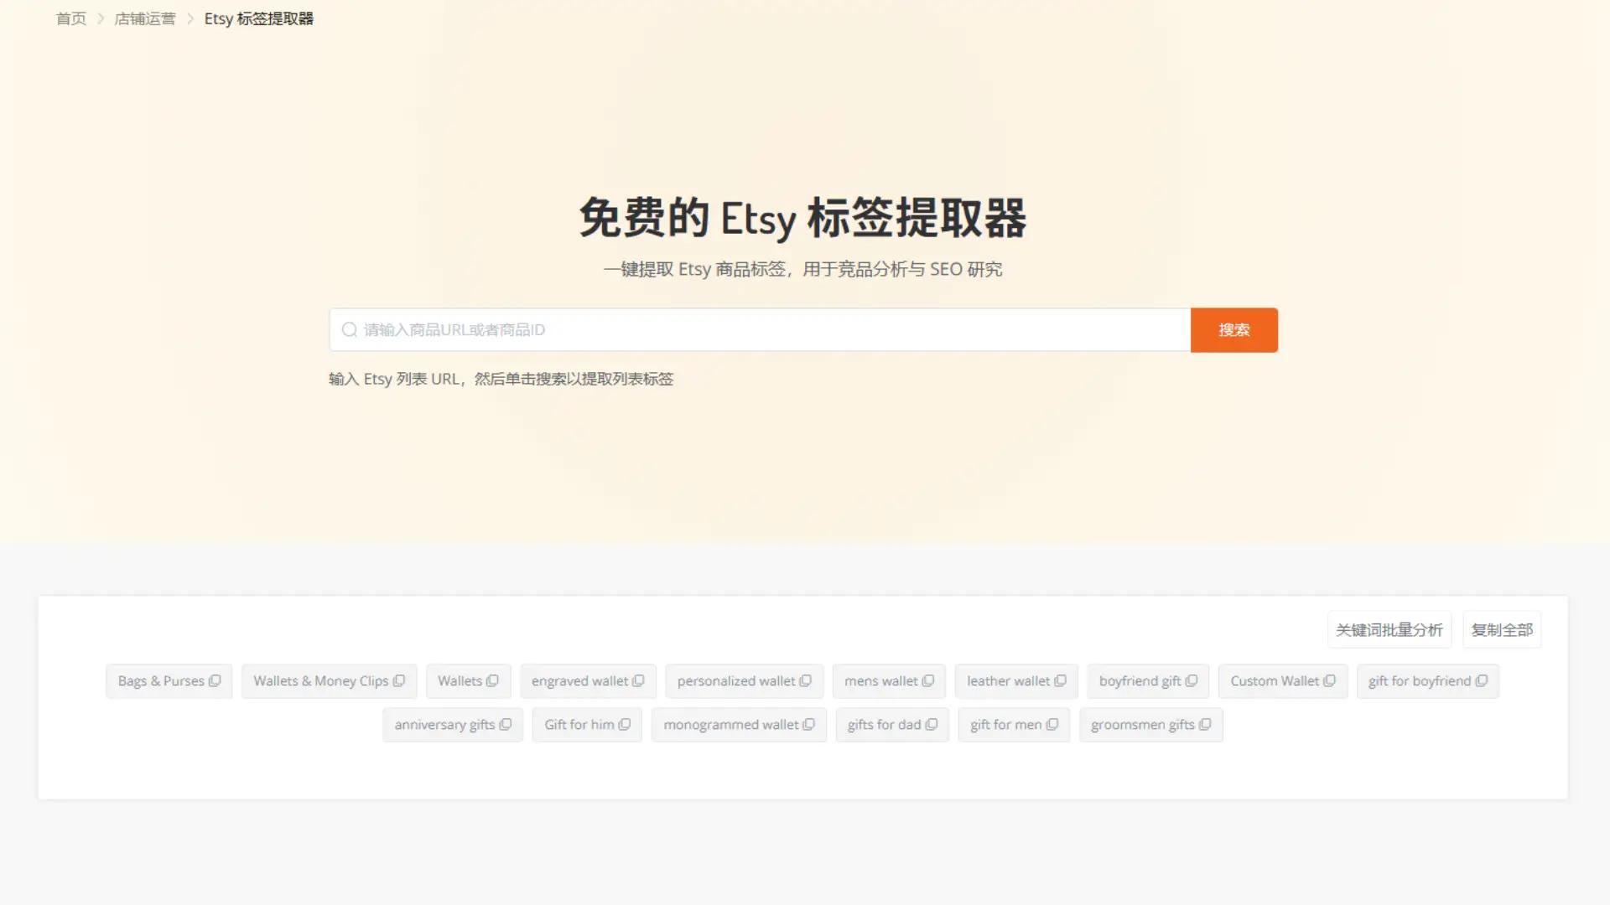This screenshot has height=905, width=1610.
Task: Click the magnifier icon inside the search field
Action: point(349,329)
